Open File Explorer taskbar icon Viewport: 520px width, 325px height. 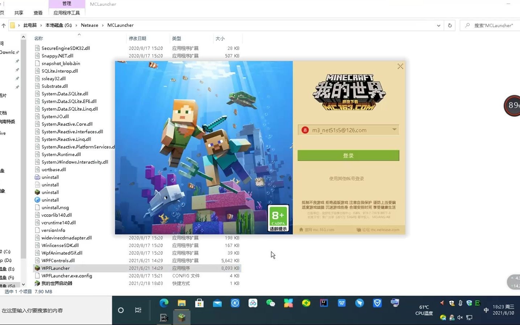pos(182,303)
